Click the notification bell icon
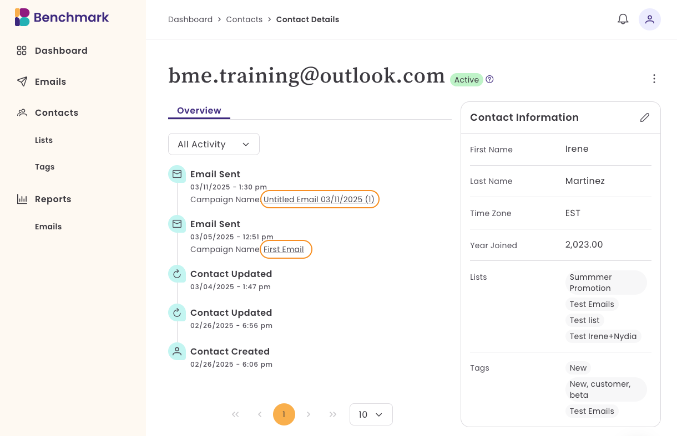The height and width of the screenshot is (436, 677). (x=623, y=19)
